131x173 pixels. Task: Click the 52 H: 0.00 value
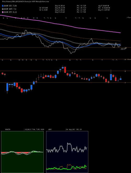[43, 8]
